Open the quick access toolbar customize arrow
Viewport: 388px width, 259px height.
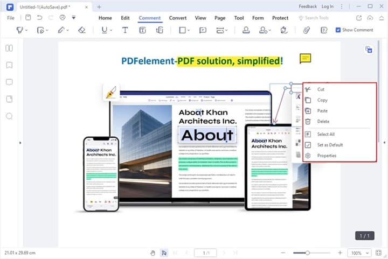coord(74,18)
